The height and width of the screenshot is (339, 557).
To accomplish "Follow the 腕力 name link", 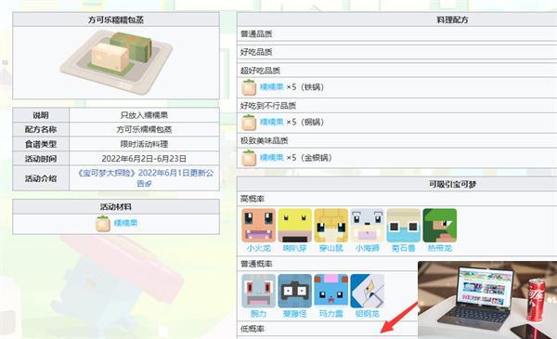I will click(258, 314).
